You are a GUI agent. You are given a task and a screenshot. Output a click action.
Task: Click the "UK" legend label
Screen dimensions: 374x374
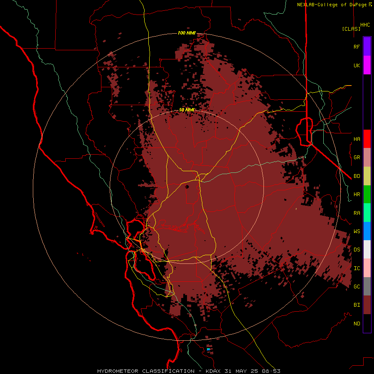[x=357, y=66]
